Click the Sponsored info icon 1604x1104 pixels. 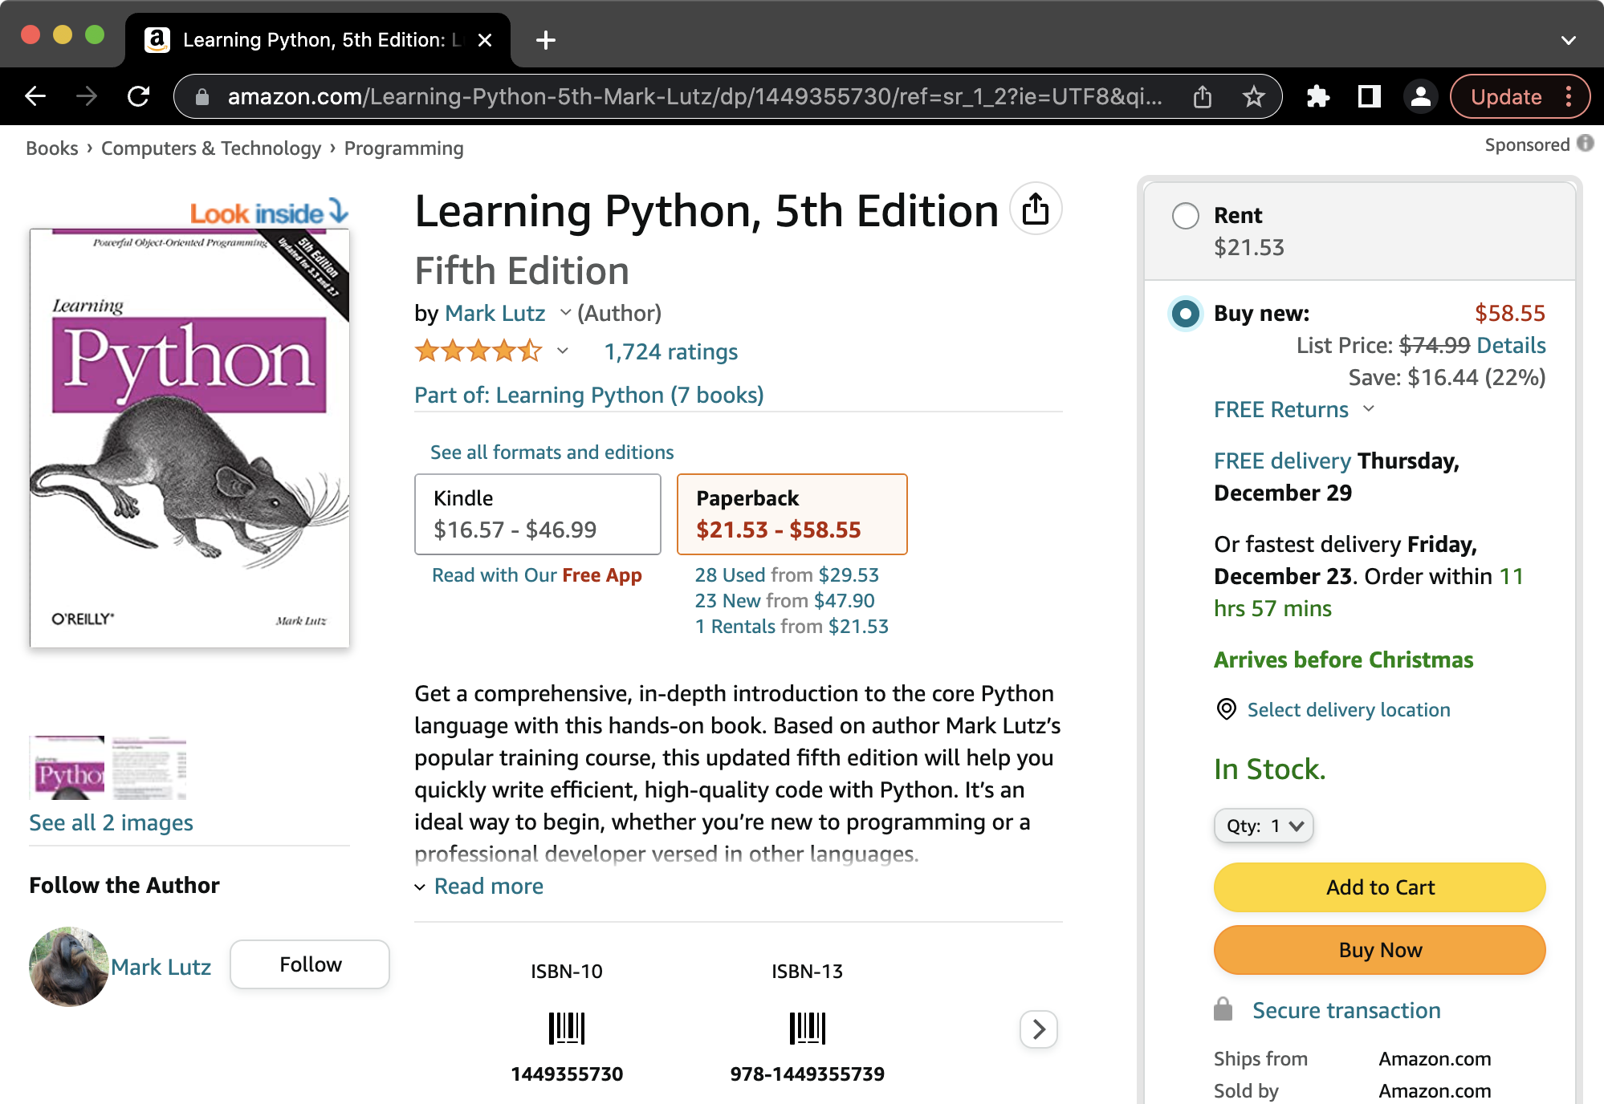(x=1586, y=143)
